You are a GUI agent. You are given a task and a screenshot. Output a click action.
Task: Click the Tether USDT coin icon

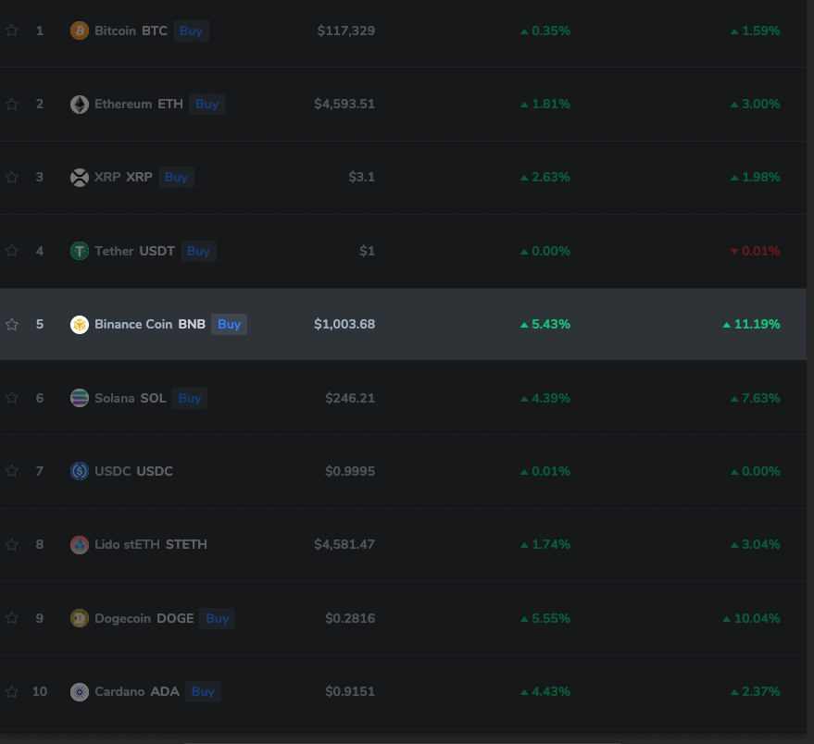79,251
